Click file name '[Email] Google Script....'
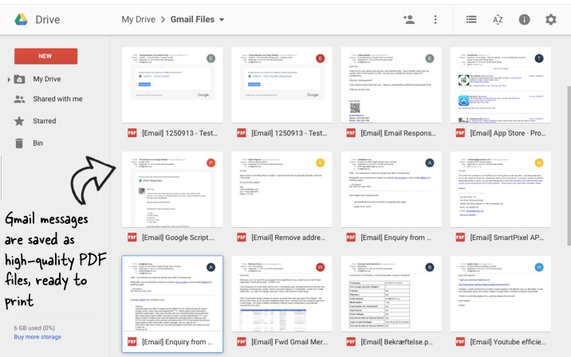The image size is (571, 357). pos(179,237)
